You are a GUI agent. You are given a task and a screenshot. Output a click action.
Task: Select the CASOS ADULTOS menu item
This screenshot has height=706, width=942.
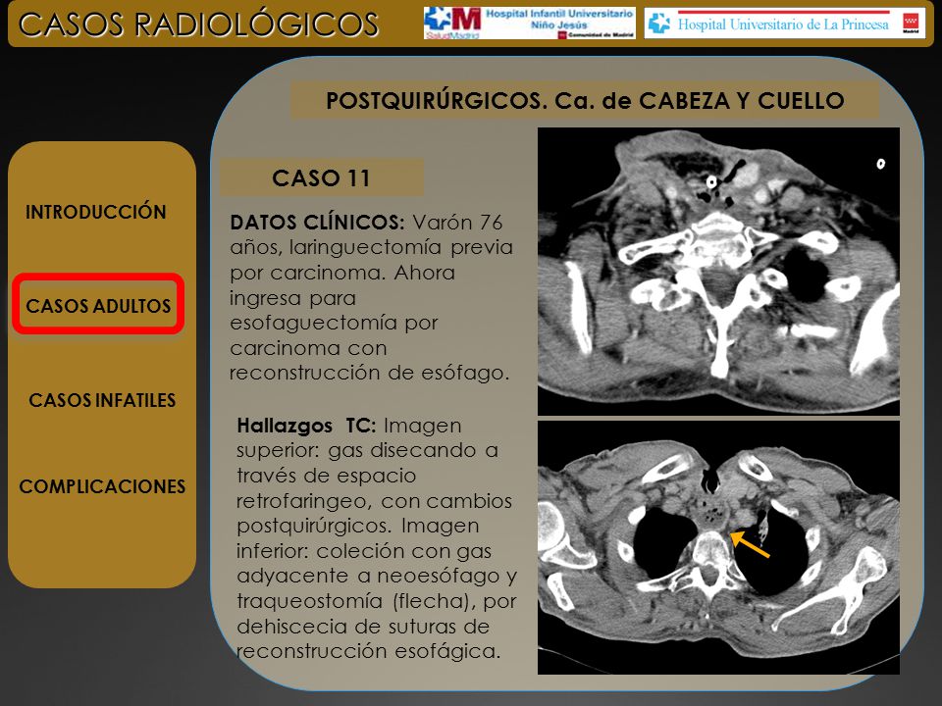(x=98, y=304)
